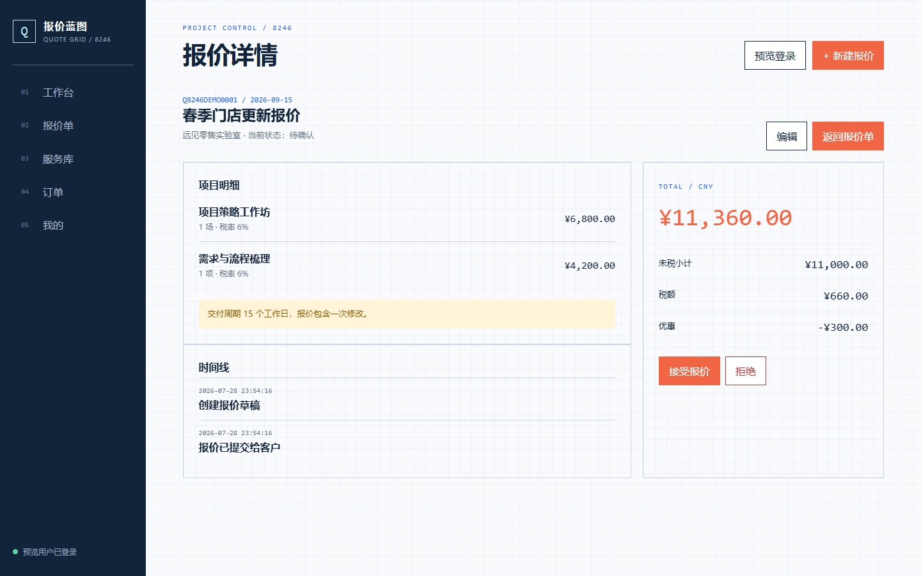Viewport: 921px width, 576px height.
Task: Click the 返回报价单 button
Action: [x=848, y=136]
